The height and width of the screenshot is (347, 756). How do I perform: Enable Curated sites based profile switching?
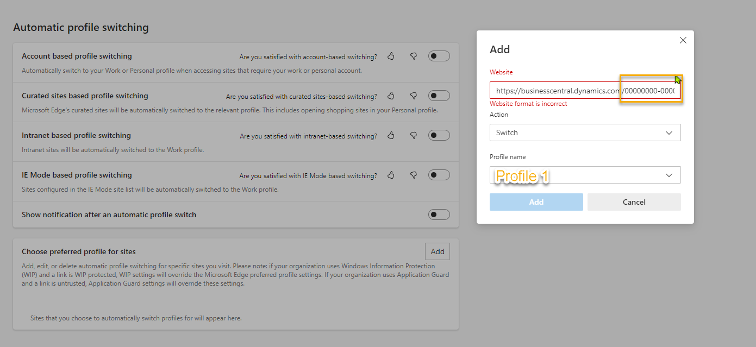click(x=439, y=95)
